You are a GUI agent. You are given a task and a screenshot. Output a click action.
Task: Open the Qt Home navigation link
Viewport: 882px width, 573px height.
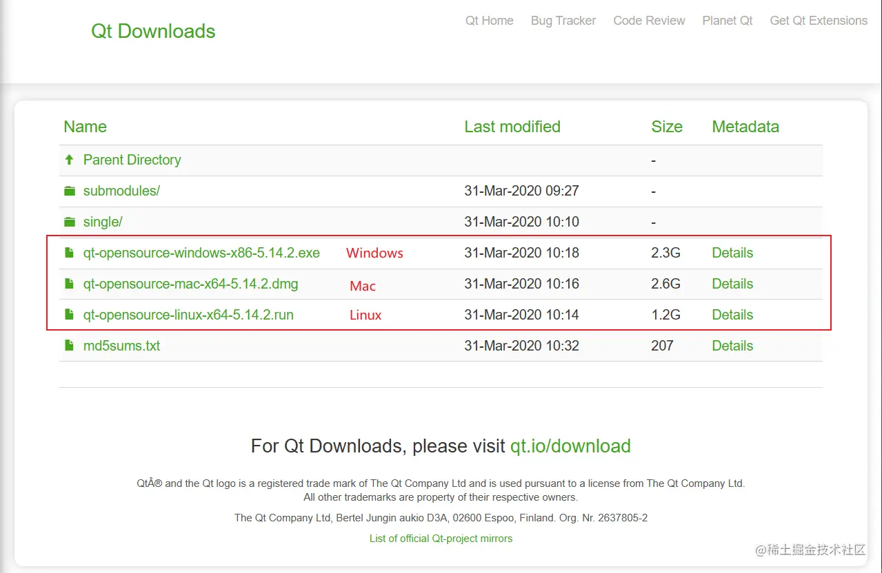[x=489, y=21]
